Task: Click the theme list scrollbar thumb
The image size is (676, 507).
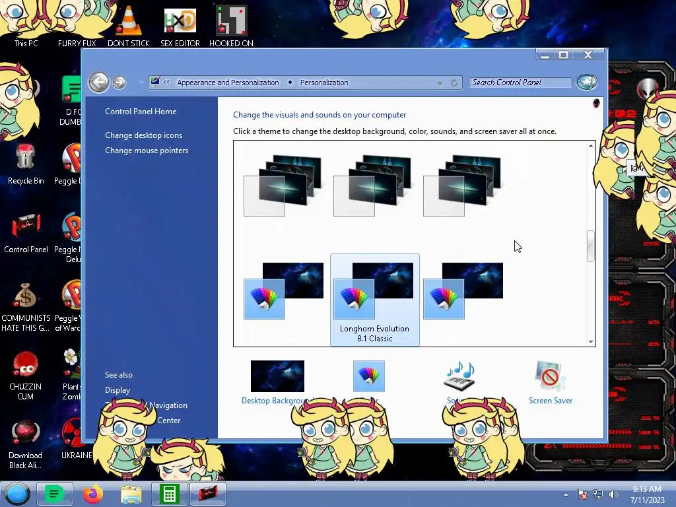Action: (x=591, y=246)
